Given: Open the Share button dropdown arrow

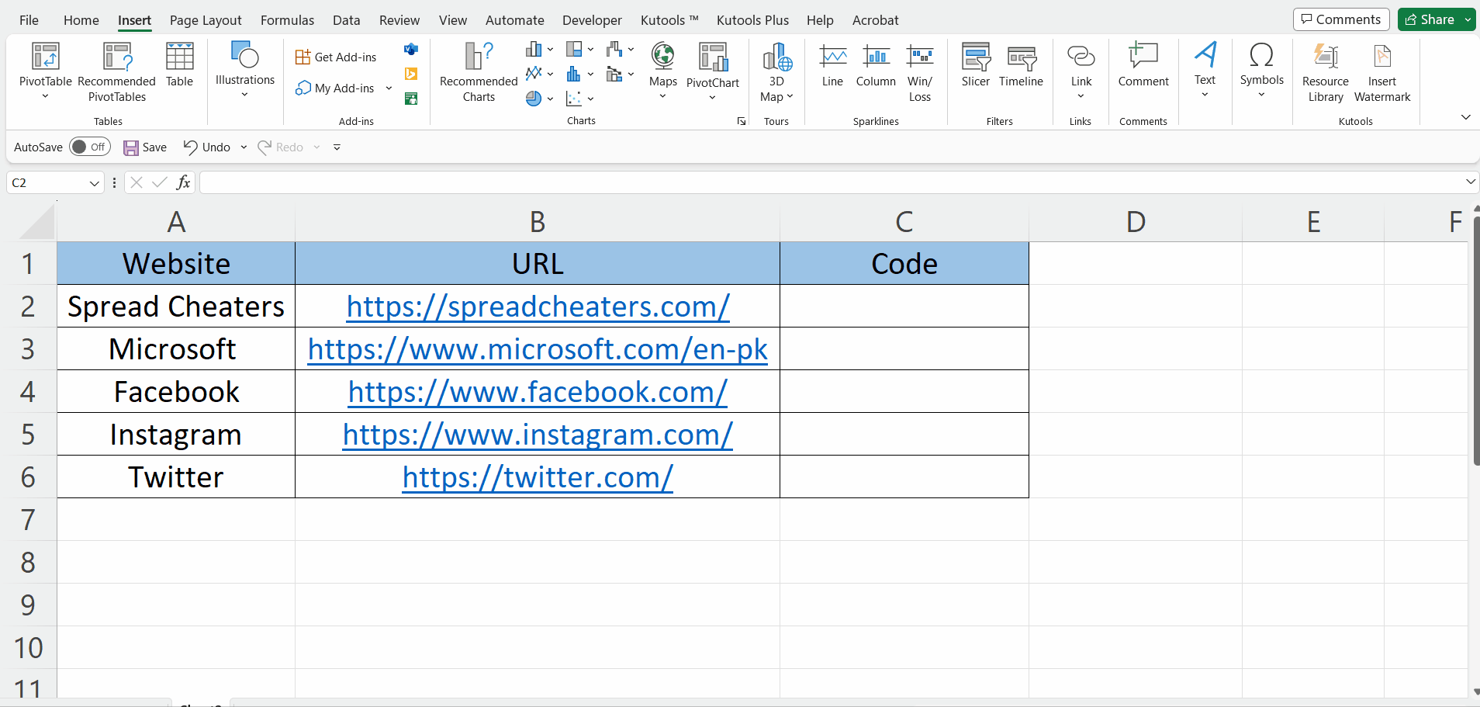Looking at the screenshot, I should click(x=1468, y=19).
